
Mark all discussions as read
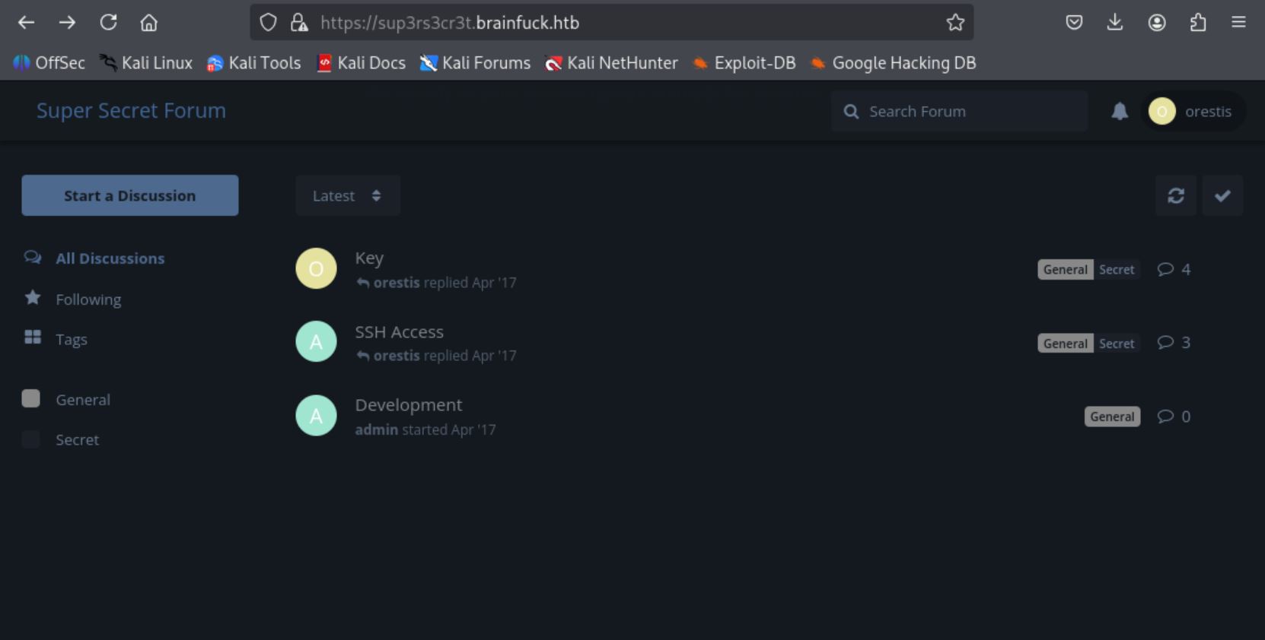click(x=1222, y=196)
